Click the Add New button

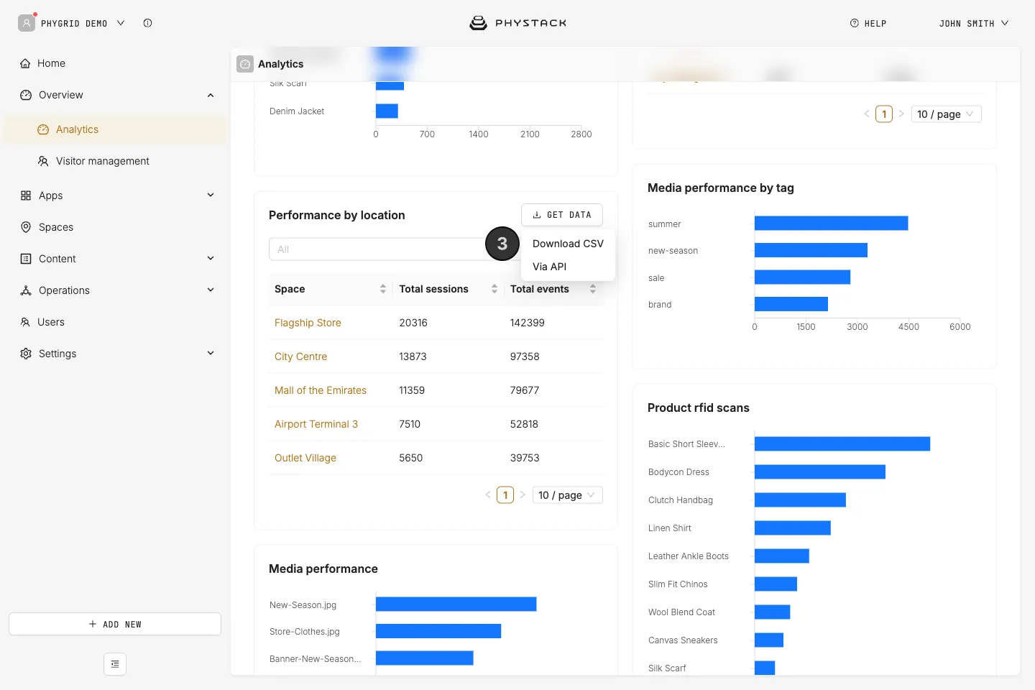(x=115, y=624)
